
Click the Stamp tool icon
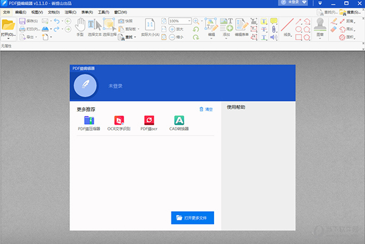[320, 25]
